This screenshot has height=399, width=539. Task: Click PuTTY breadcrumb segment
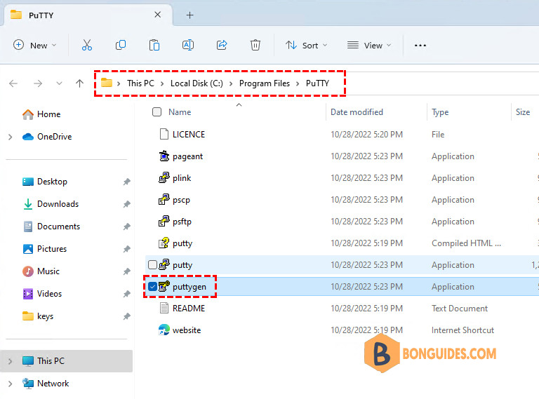[x=317, y=83]
